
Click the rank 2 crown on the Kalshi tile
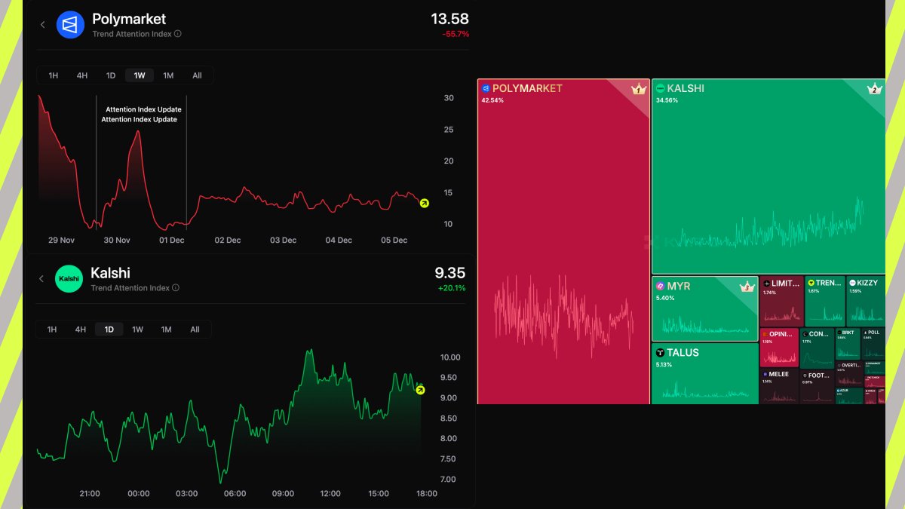point(875,90)
